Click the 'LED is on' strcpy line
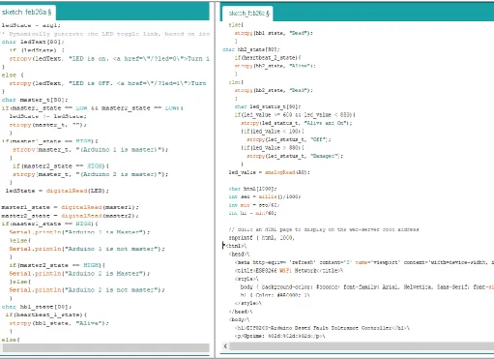This screenshot has width=494, height=359. (x=109, y=59)
